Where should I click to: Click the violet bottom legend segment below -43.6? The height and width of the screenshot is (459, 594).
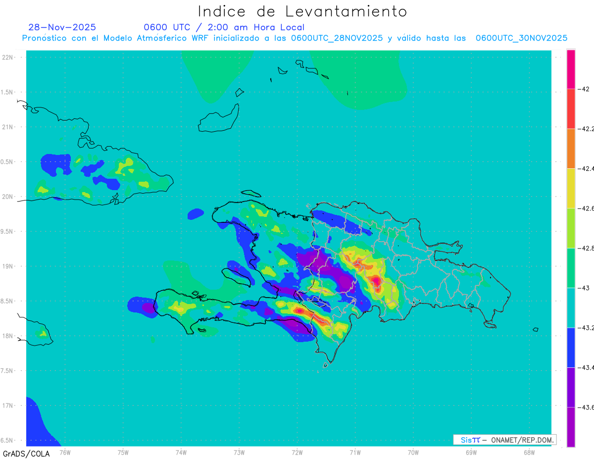(x=571, y=427)
